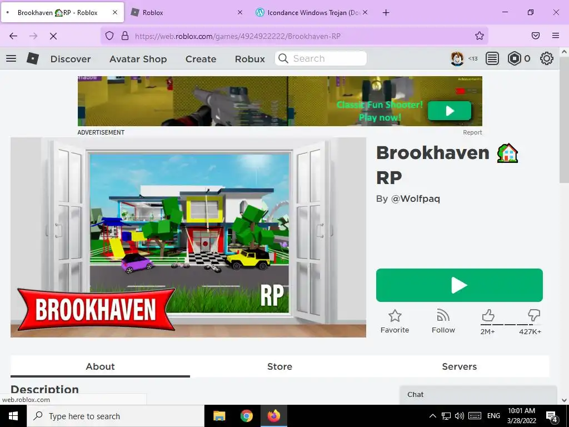Screen dimensions: 569x427
Task: Click the search magnifier icon
Action: coord(283,58)
